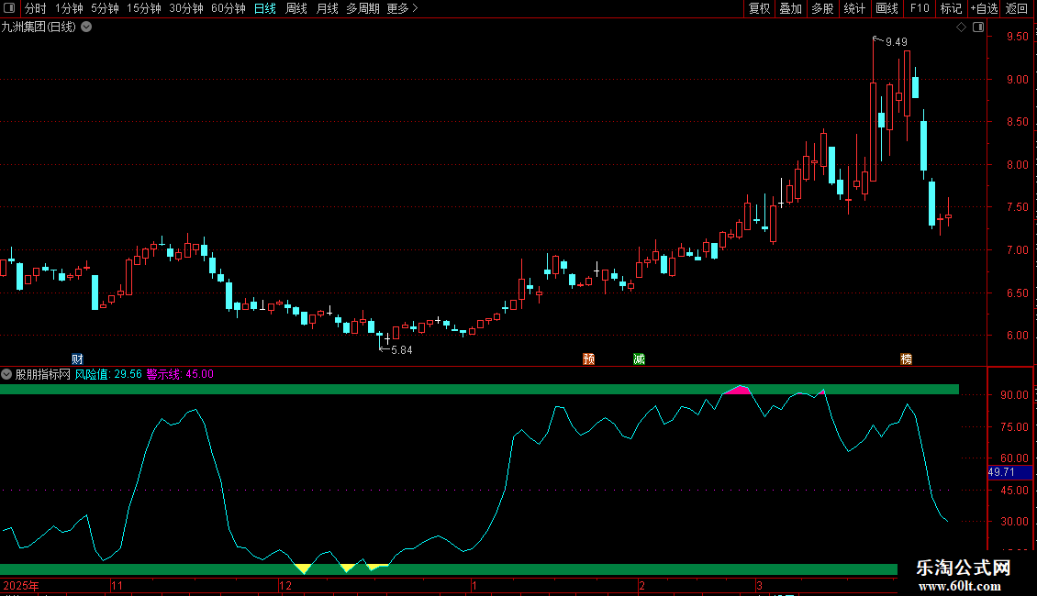1037x596 pixels.
Task: Click the 9.50 price axis label
Action: point(1018,37)
